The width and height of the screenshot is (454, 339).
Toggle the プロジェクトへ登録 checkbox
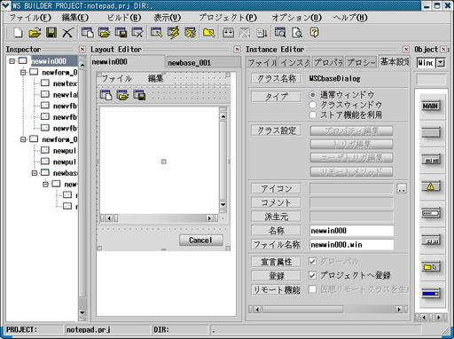pyautogui.click(x=312, y=275)
